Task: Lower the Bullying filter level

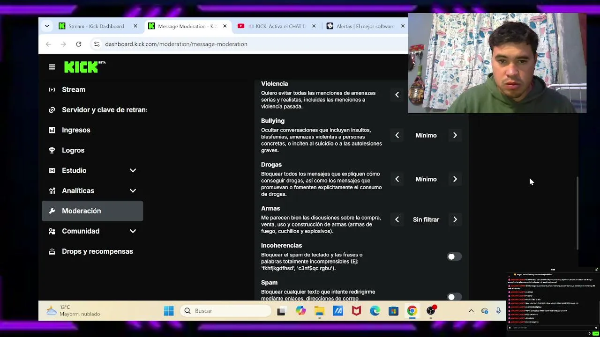Action: coord(397,135)
